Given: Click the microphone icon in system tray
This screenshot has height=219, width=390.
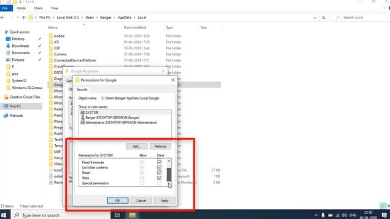Looking at the screenshot, I should (x=323, y=215).
